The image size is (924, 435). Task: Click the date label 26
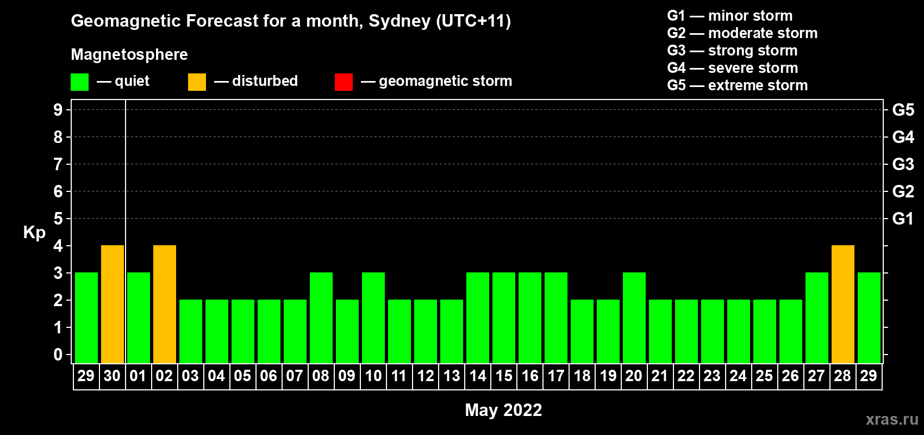(x=790, y=376)
